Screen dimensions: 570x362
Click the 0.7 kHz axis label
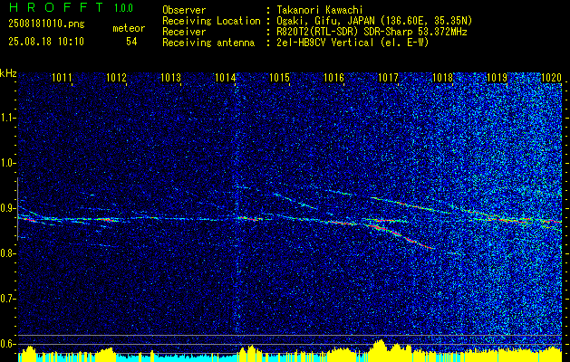pyautogui.click(x=8, y=299)
